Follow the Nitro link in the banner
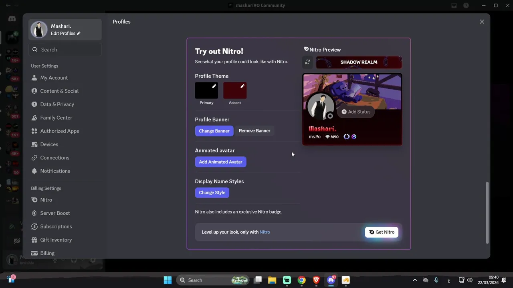The width and height of the screenshot is (513, 288). coord(265,232)
